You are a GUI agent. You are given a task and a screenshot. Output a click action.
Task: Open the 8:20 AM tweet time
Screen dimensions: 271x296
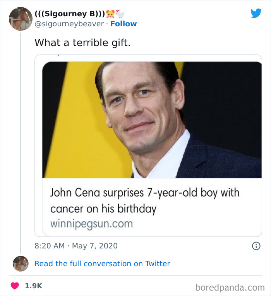pyautogui.click(x=48, y=246)
